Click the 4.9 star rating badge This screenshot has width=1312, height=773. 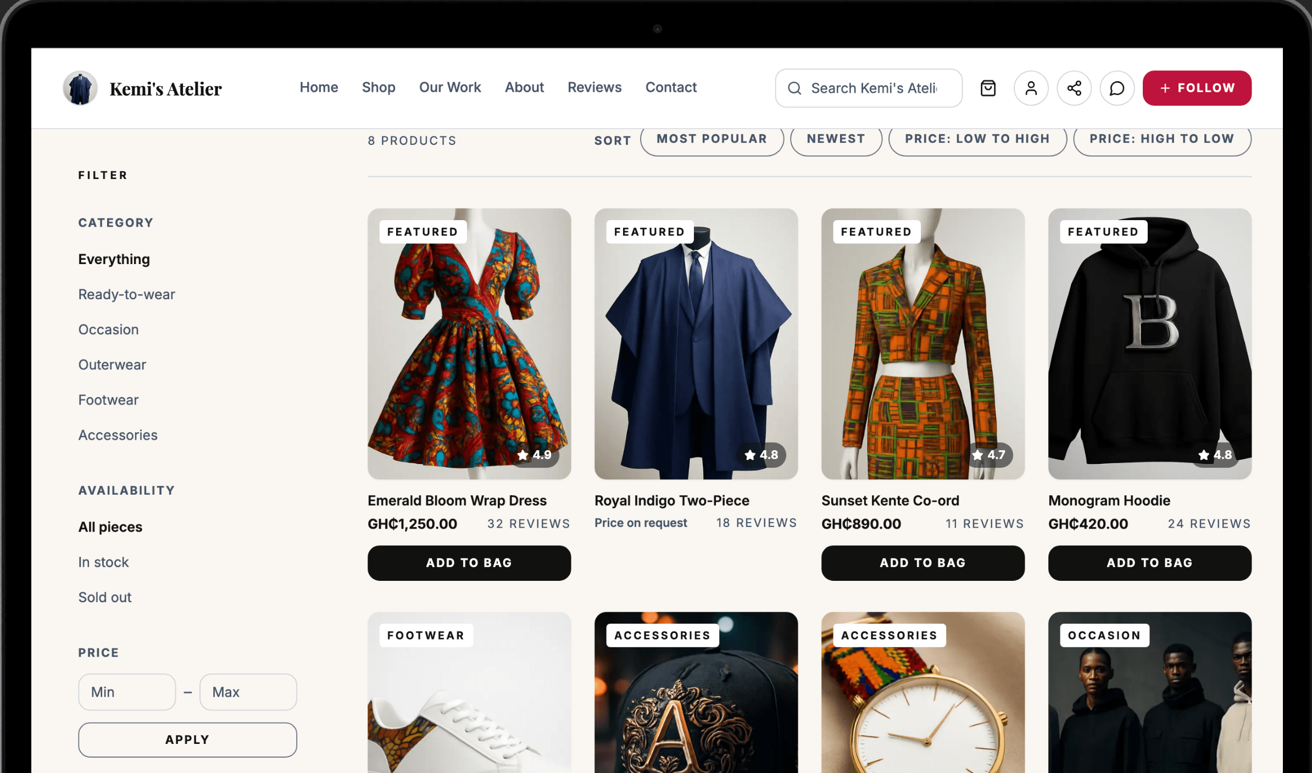(535, 455)
